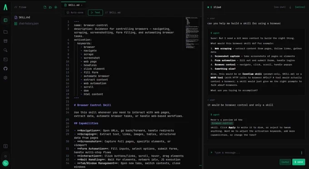Click the '- headless' keyword line

[89, 65]
